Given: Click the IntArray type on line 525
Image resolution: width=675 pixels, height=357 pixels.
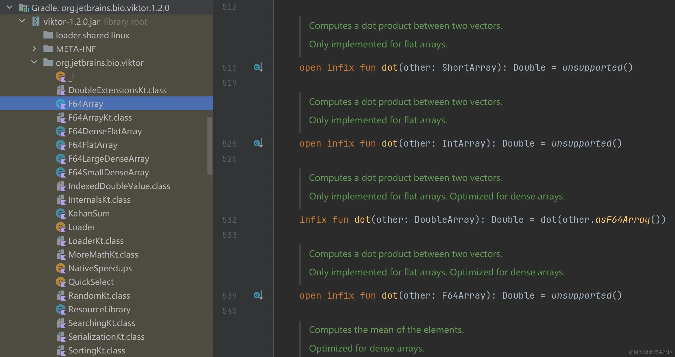Looking at the screenshot, I should click(x=464, y=143).
